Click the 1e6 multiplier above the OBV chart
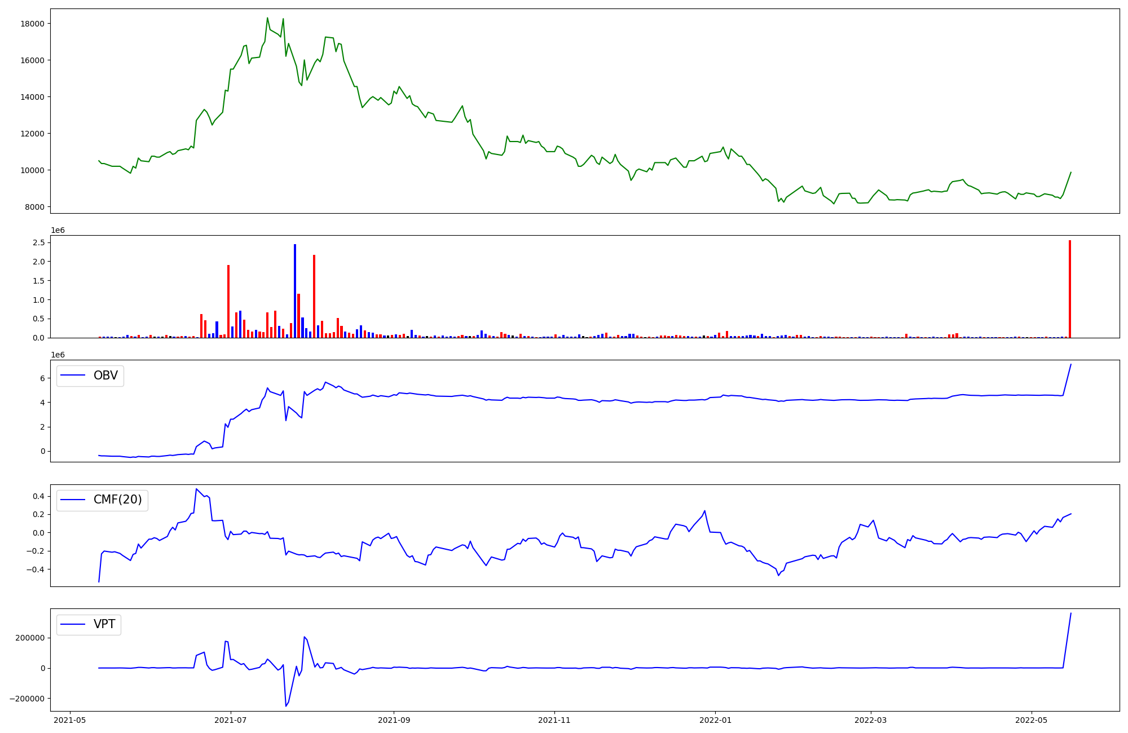 tap(58, 355)
